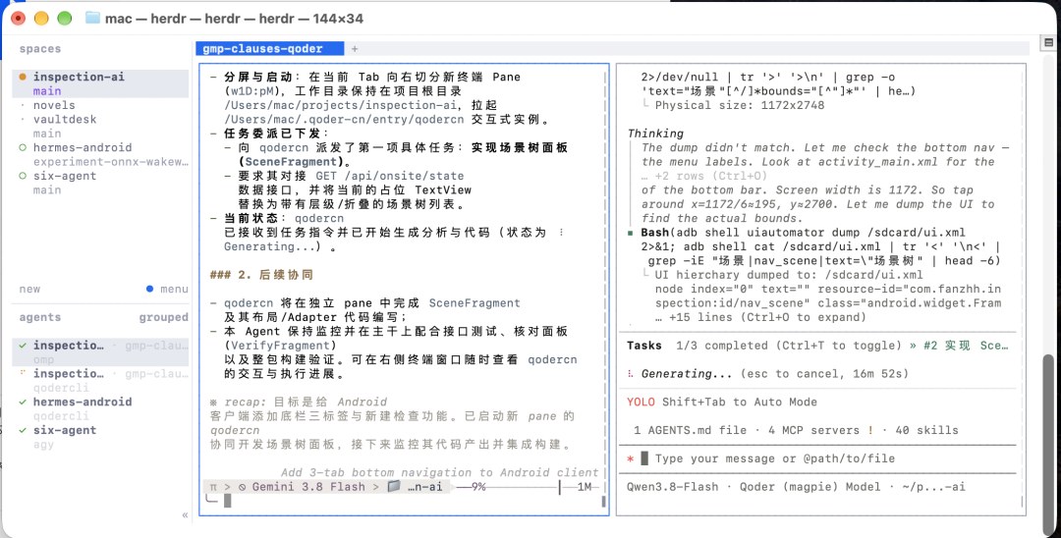This screenshot has height=538, width=1061.
Task: Open the six-agent space
Action: point(65,176)
